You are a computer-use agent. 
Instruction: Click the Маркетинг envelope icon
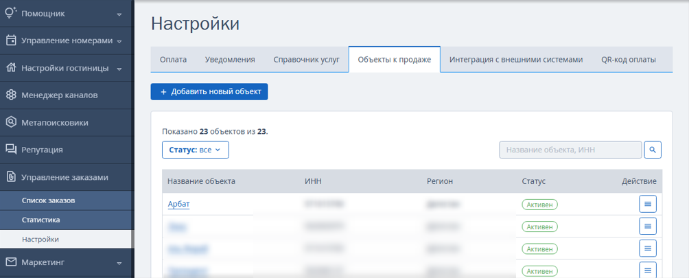click(11, 263)
